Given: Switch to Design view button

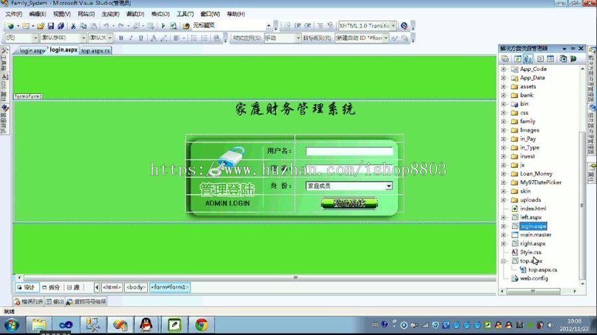Looking at the screenshot, I should tap(27, 287).
